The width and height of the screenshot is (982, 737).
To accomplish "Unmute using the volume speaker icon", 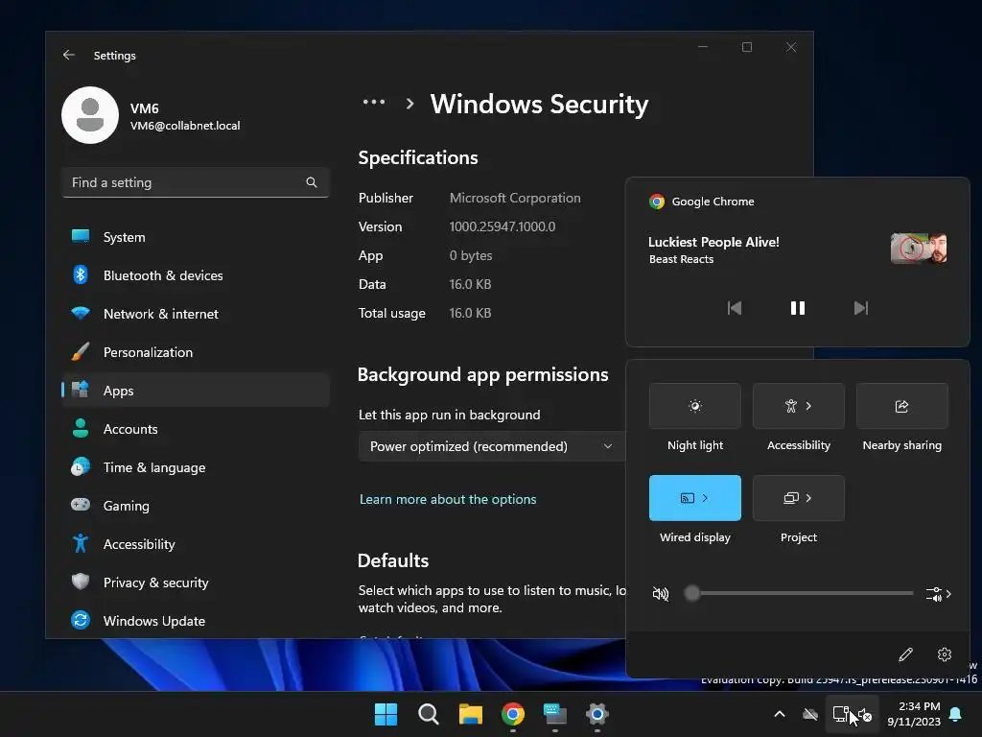I will point(660,593).
